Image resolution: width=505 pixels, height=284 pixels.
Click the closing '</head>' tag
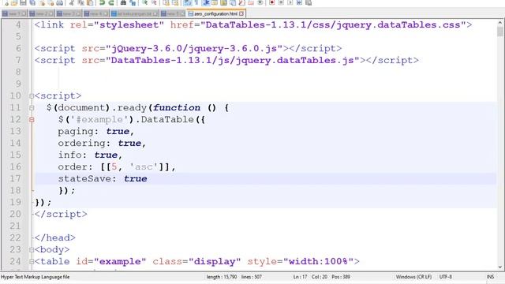coord(54,238)
